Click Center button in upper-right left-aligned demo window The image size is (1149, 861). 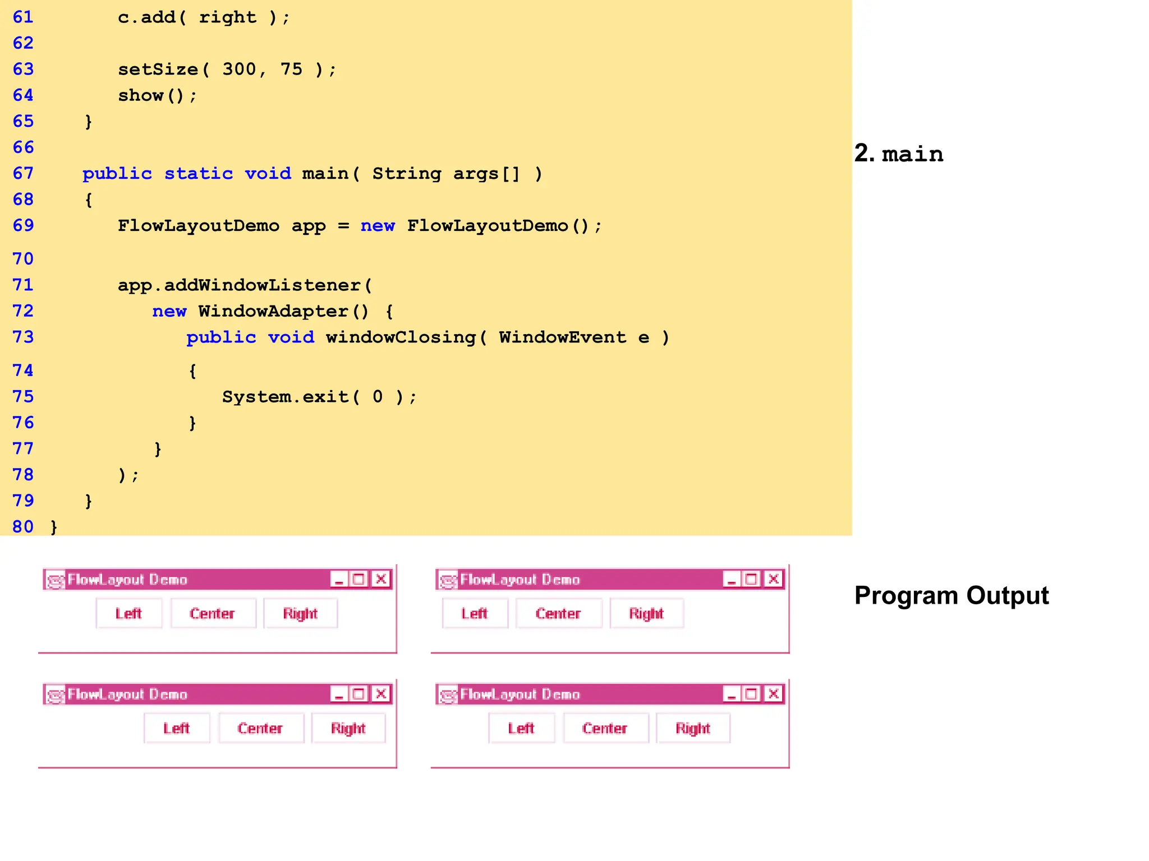558,613
